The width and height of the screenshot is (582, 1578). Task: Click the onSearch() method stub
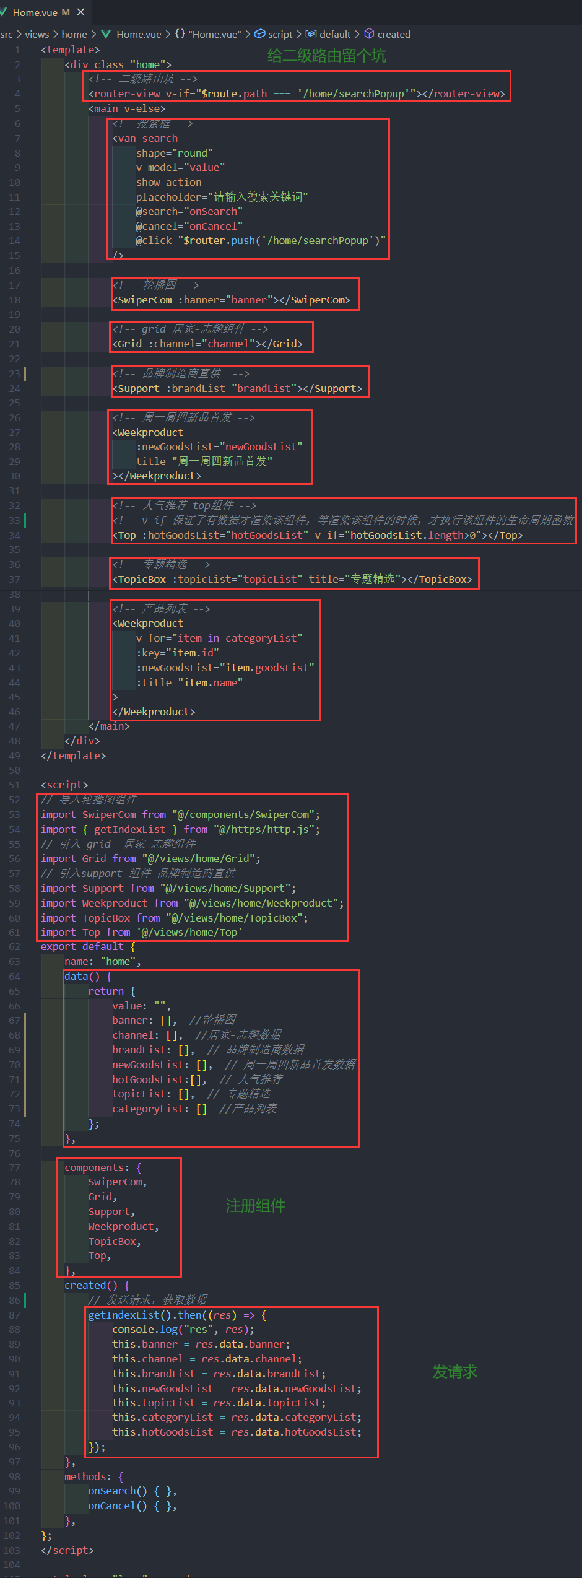132,1491
